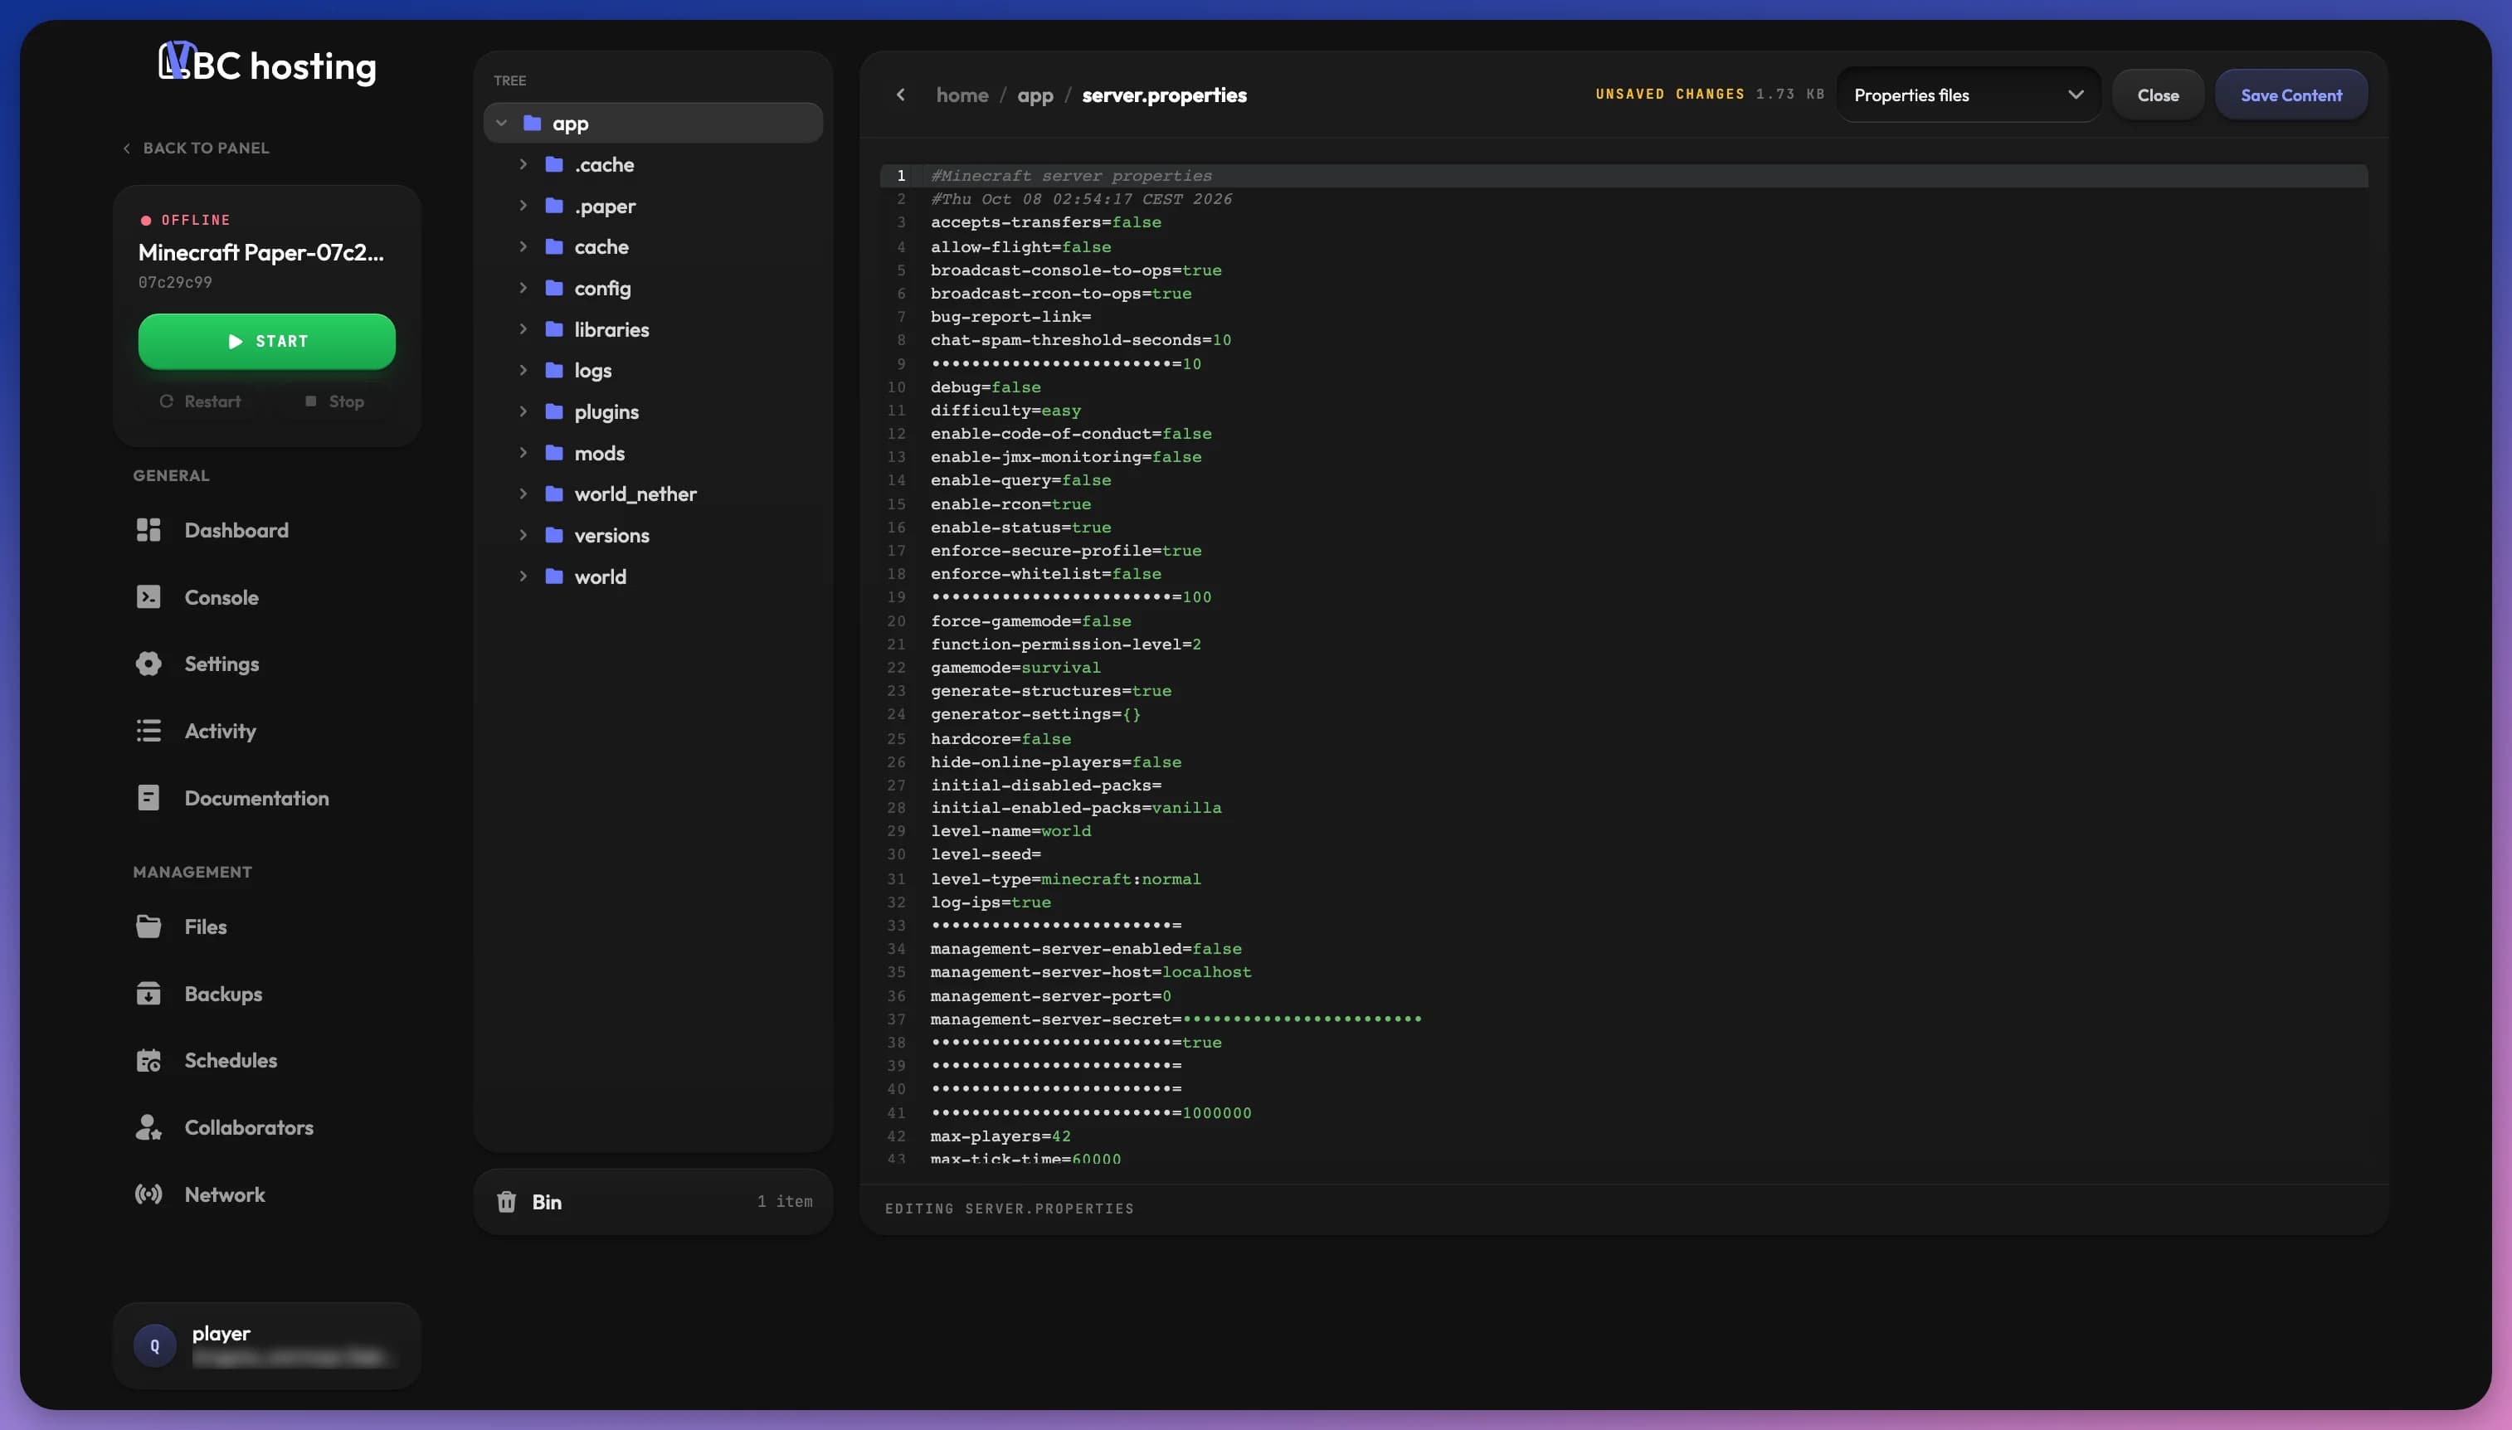This screenshot has height=1430, width=2512.
Task: Start the Minecraft server
Action: (267, 341)
